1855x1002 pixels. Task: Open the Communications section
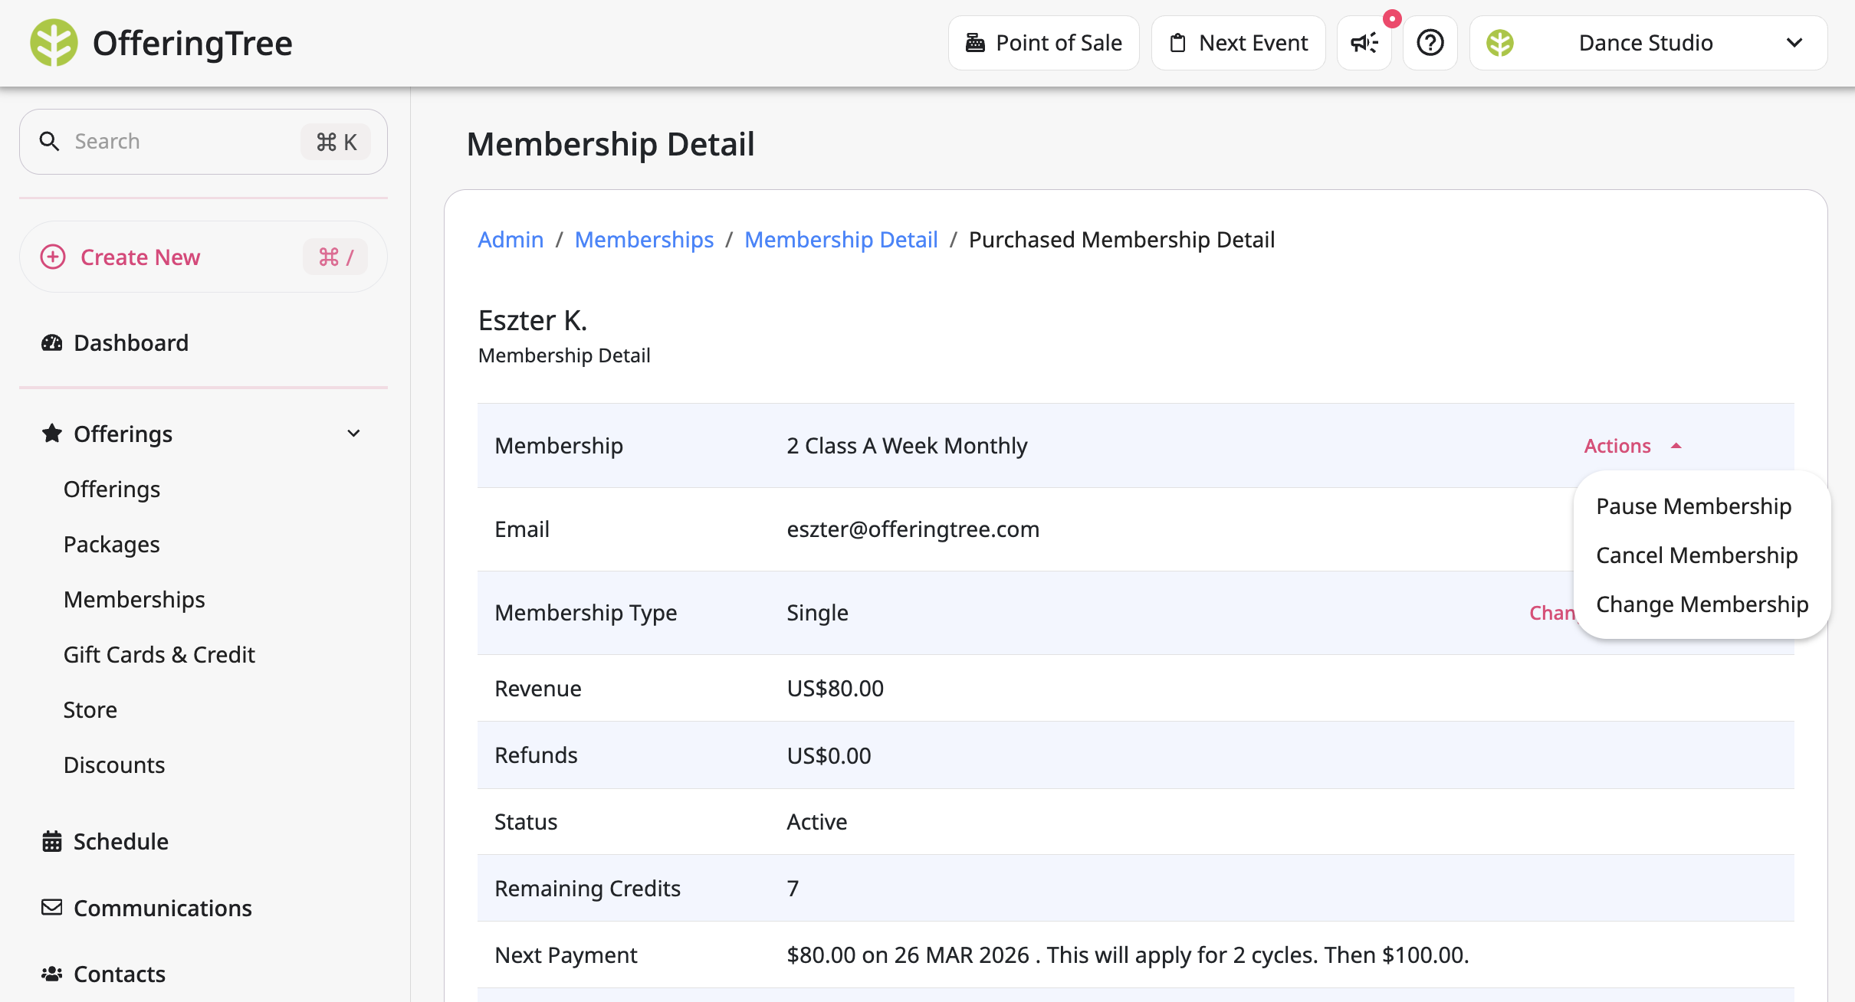click(163, 908)
